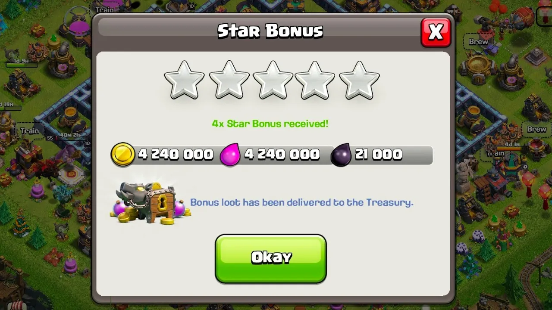This screenshot has width=552, height=310.
Task: Tap the Train label on the left
Action: click(x=30, y=130)
